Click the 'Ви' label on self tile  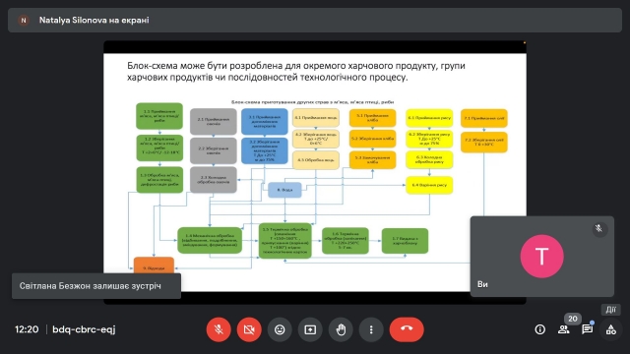tap(482, 284)
